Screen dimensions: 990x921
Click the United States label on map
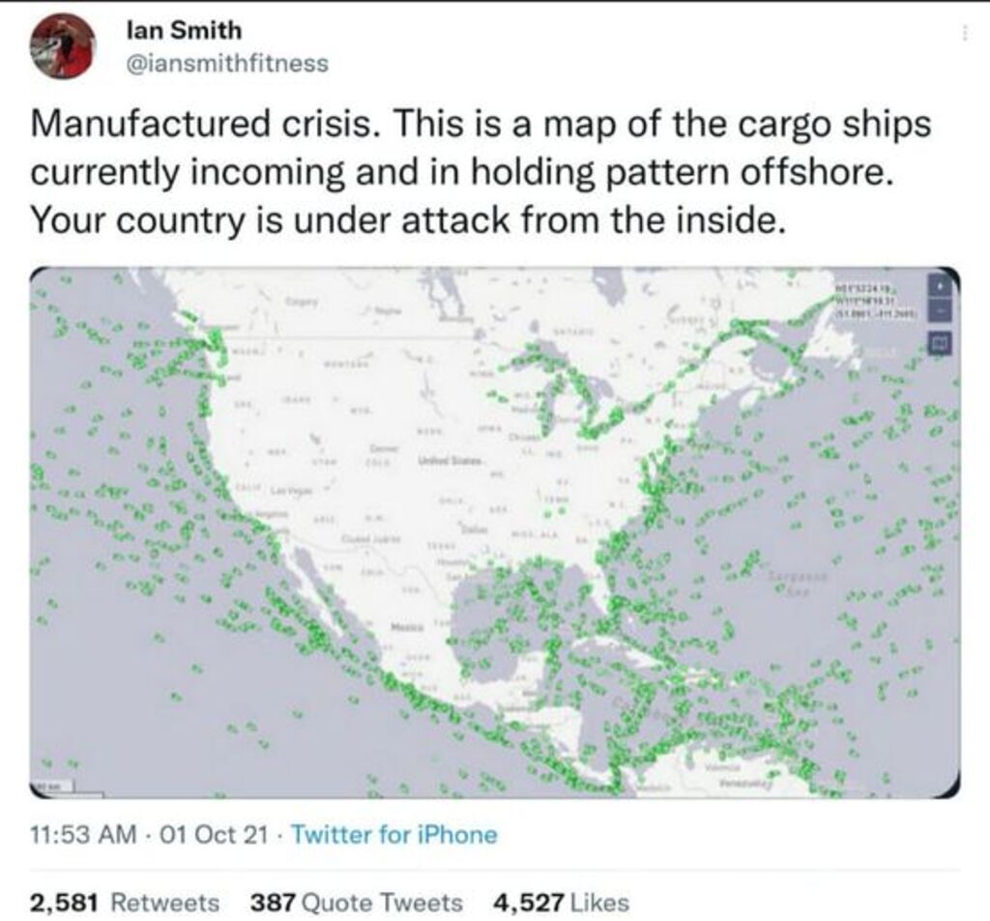442,465
